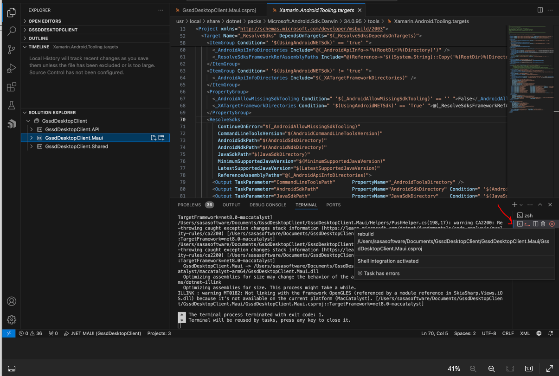The height and width of the screenshot is (376, 559).
Task: Expand the OUTLINE section
Action: pos(95,38)
